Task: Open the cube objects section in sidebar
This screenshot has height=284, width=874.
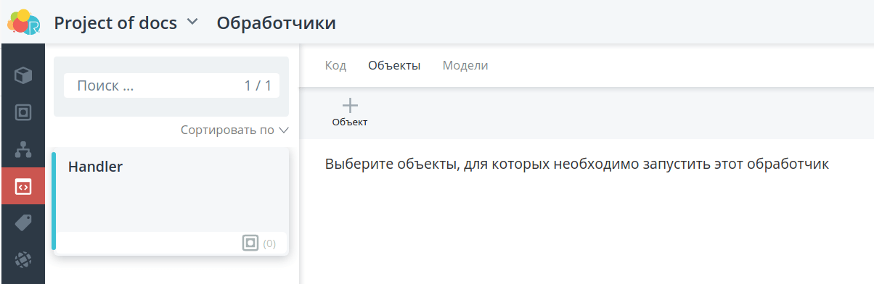Action: [23, 75]
